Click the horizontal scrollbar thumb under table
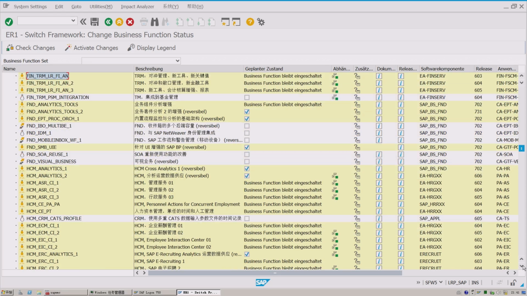527x296 pixels. point(275,273)
